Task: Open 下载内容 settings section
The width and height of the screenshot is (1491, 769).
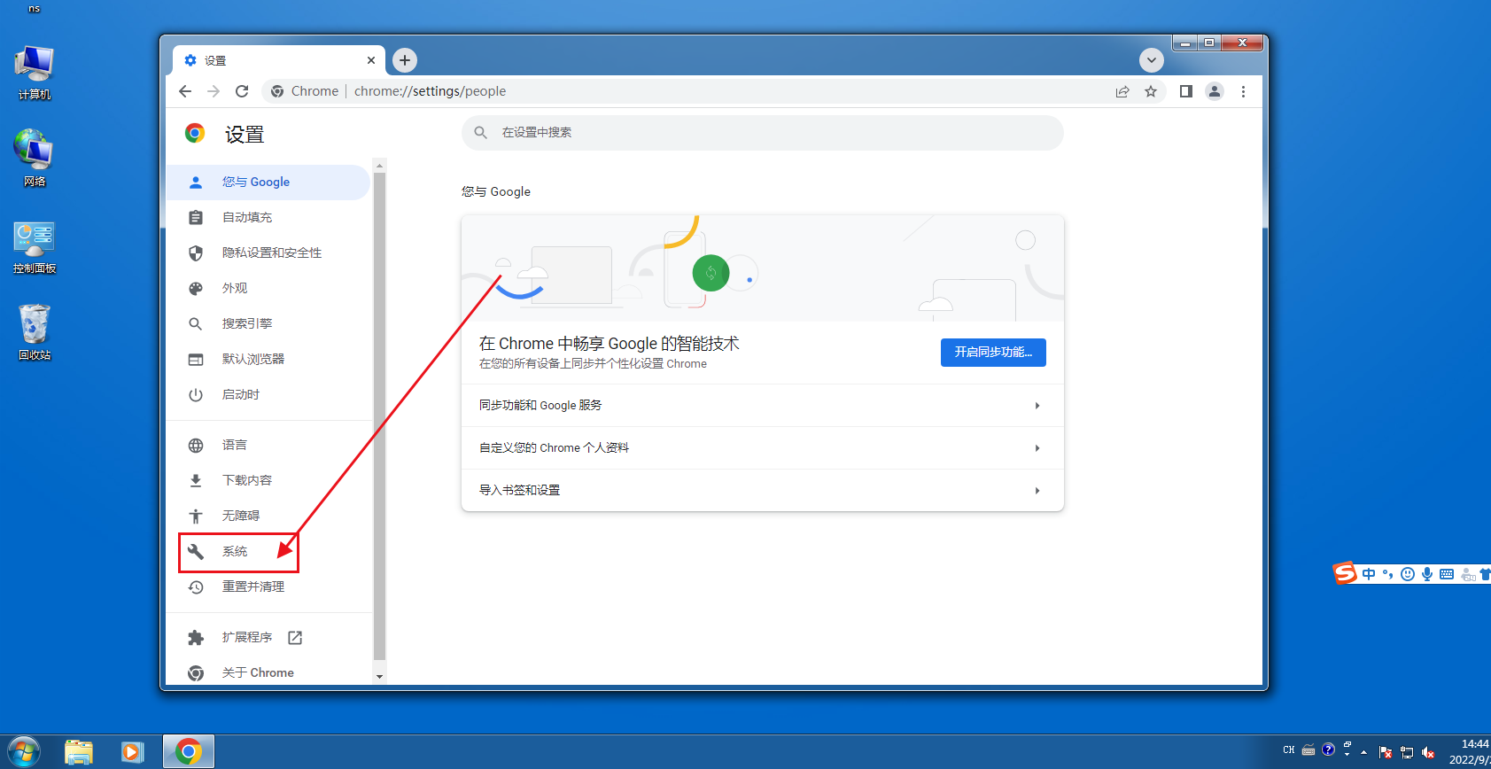Action: pos(268,480)
